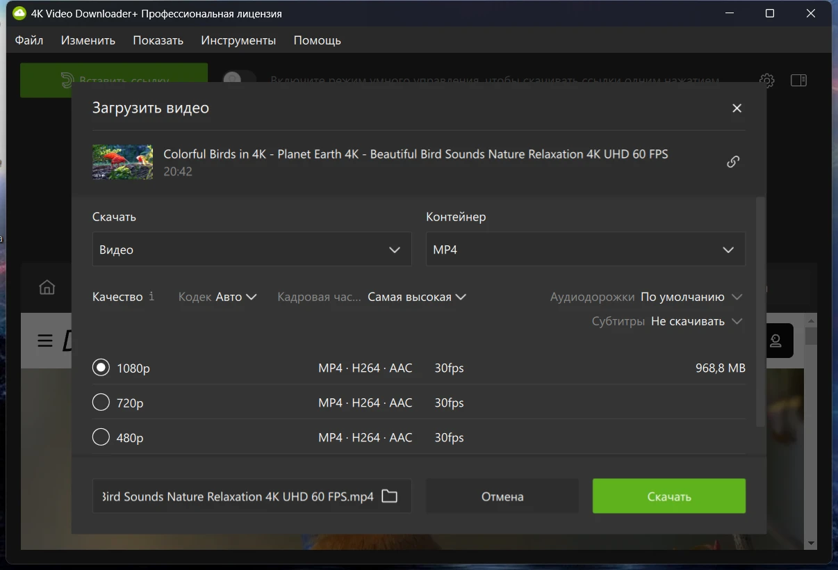
Task: Select the 1080p quality option
Action: 101,368
